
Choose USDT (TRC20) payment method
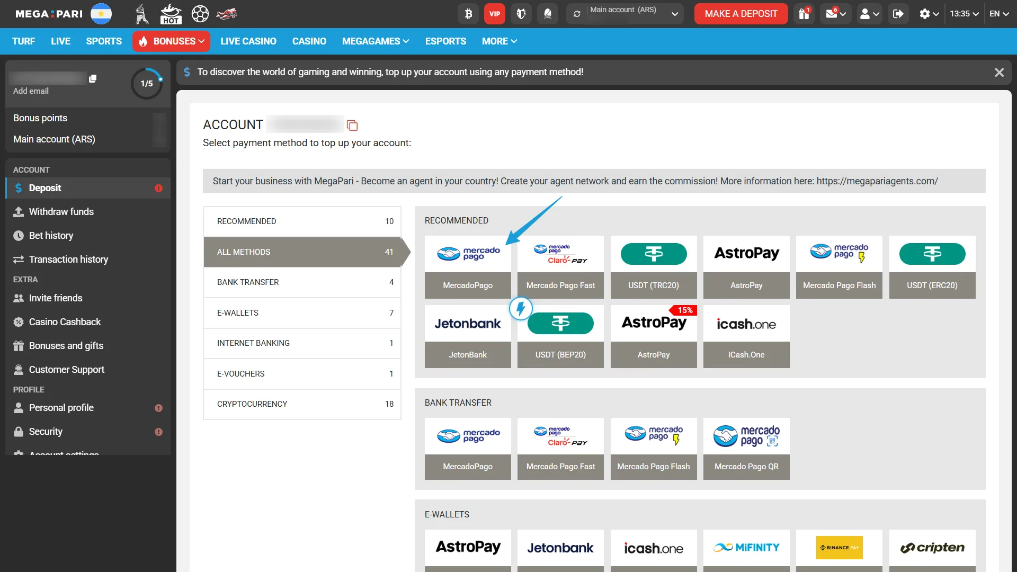point(654,267)
